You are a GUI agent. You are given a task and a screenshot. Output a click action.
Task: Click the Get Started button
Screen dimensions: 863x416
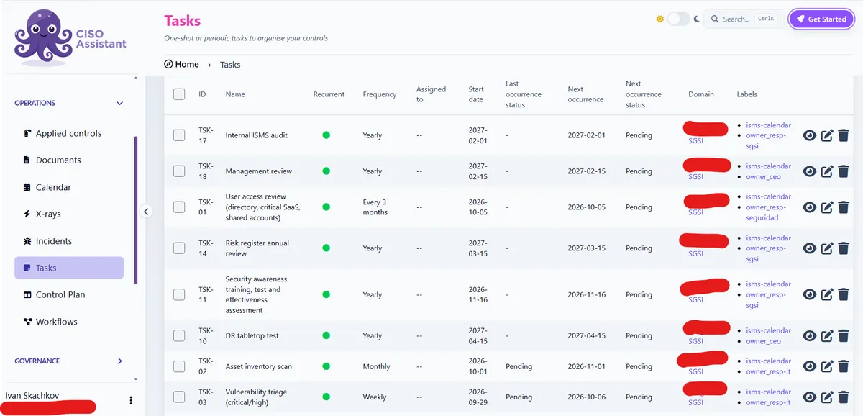[x=821, y=19]
